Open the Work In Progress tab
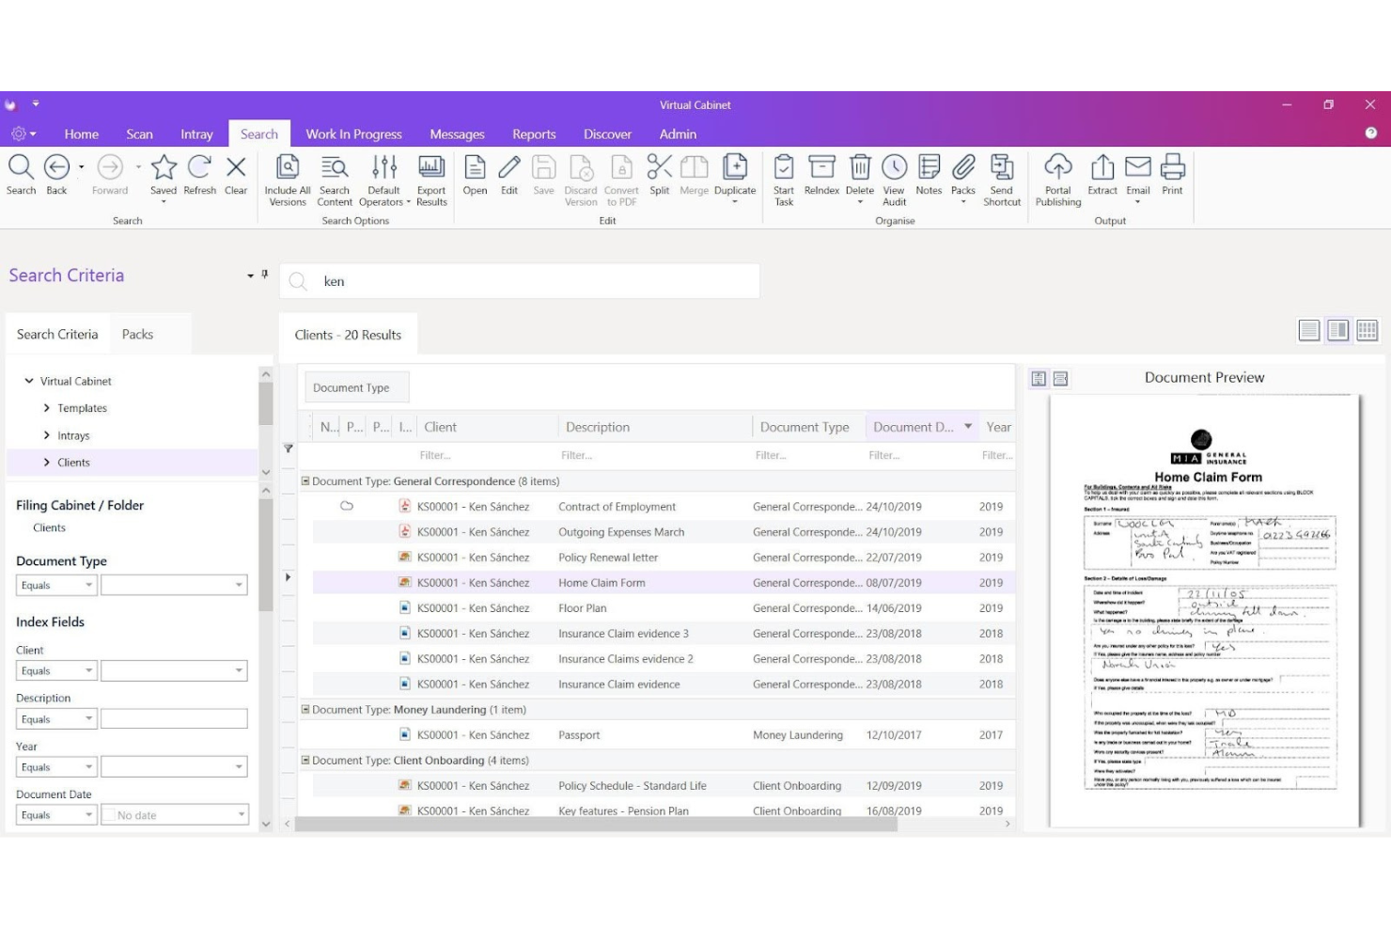 354,134
